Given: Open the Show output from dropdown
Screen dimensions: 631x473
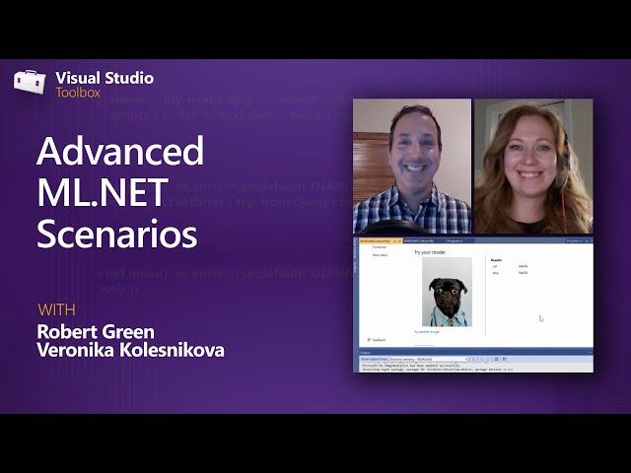Looking at the screenshot, I should point(428,359).
